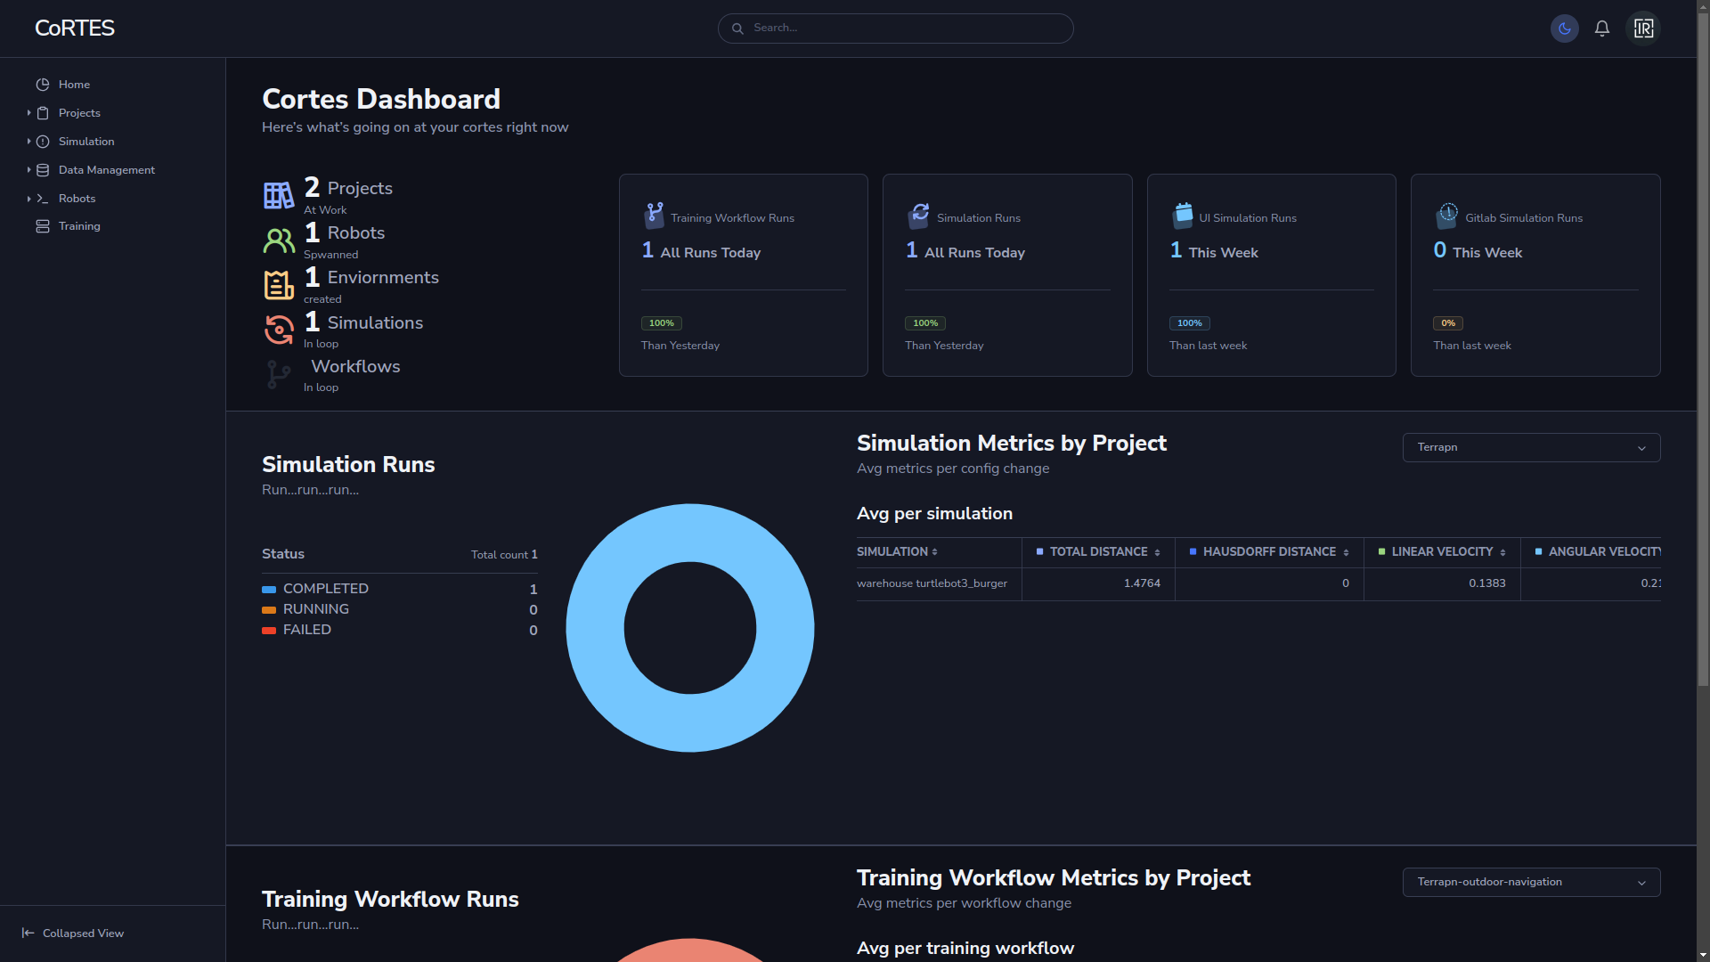This screenshot has height=962, width=1710.
Task: Click chevron on the Terrapn dropdown
Action: pyautogui.click(x=1641, y=448)
